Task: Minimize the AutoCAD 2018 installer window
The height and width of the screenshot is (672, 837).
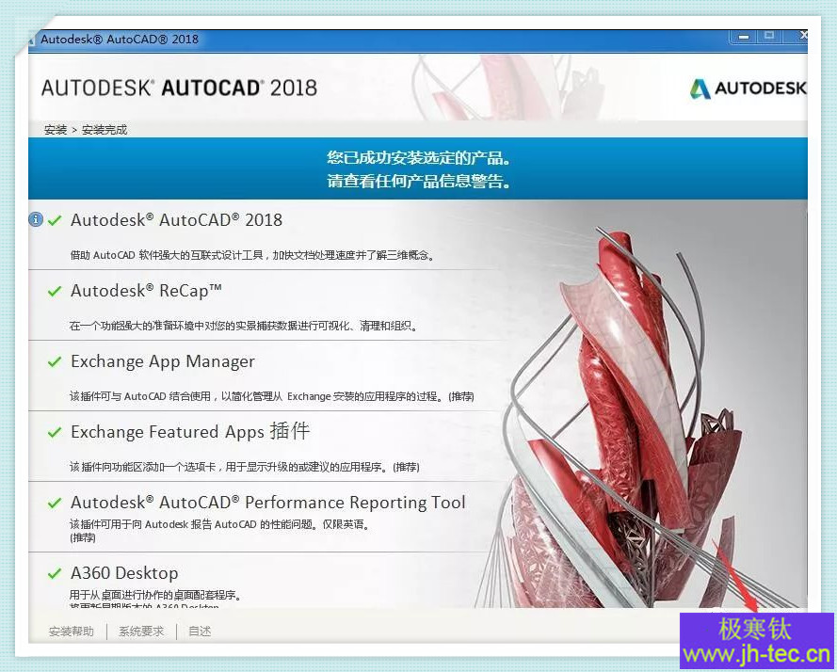Action: (x=743, y=37)
